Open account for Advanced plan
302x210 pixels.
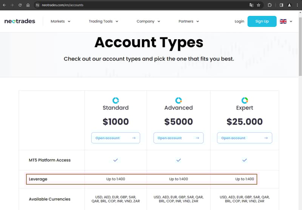[178, 138]
